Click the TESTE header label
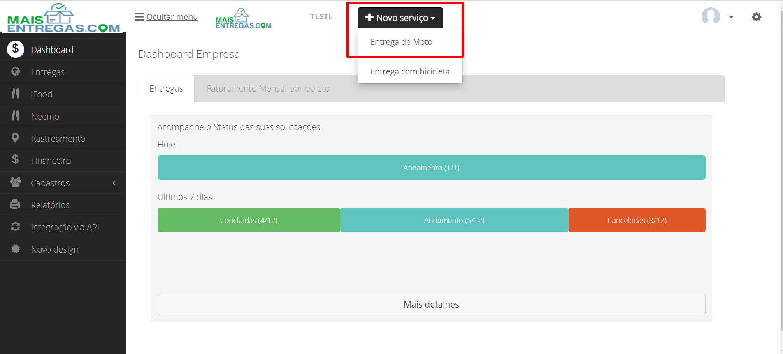Viewport: 783px width, 354px height. 321,16
